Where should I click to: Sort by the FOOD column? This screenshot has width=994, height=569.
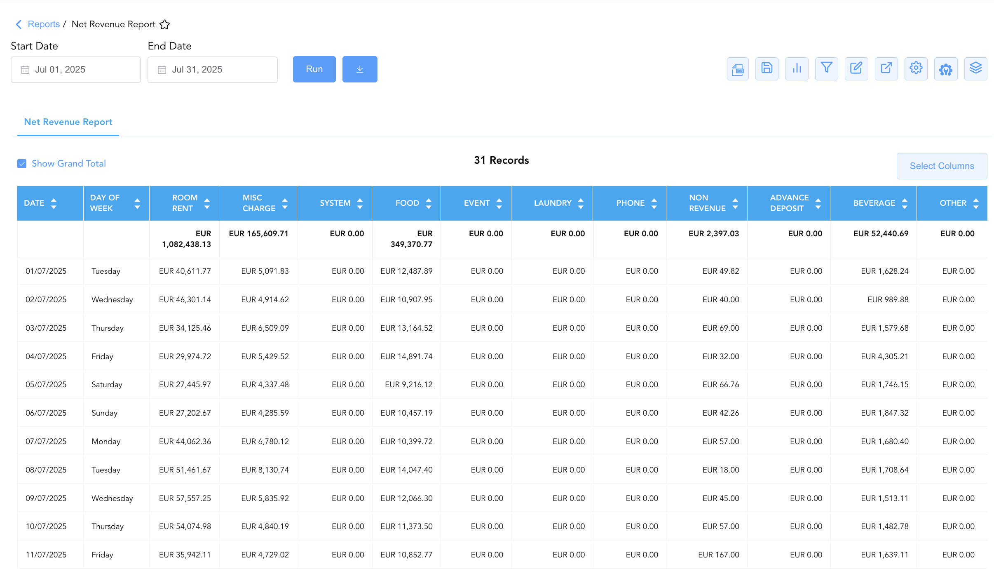click(x=429, y=203)
